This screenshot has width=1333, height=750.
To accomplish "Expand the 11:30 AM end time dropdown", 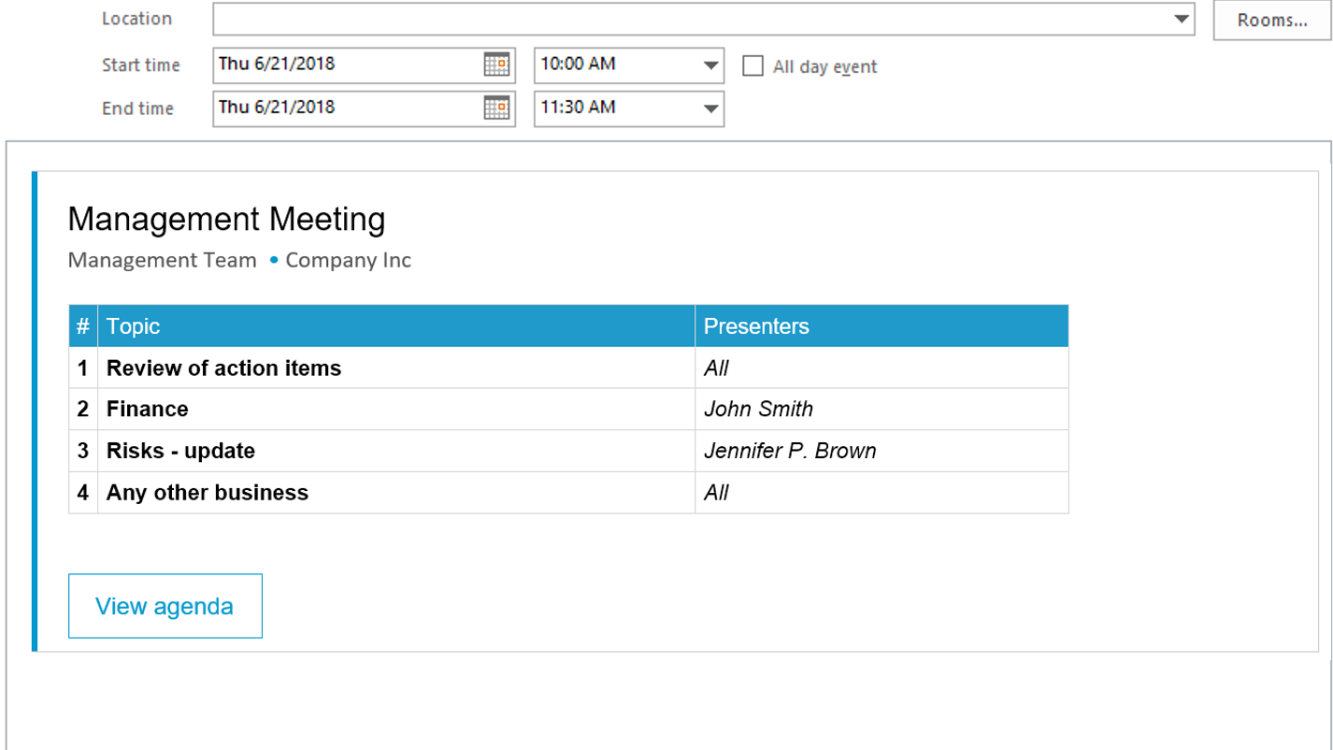I will tap(711, 108).
